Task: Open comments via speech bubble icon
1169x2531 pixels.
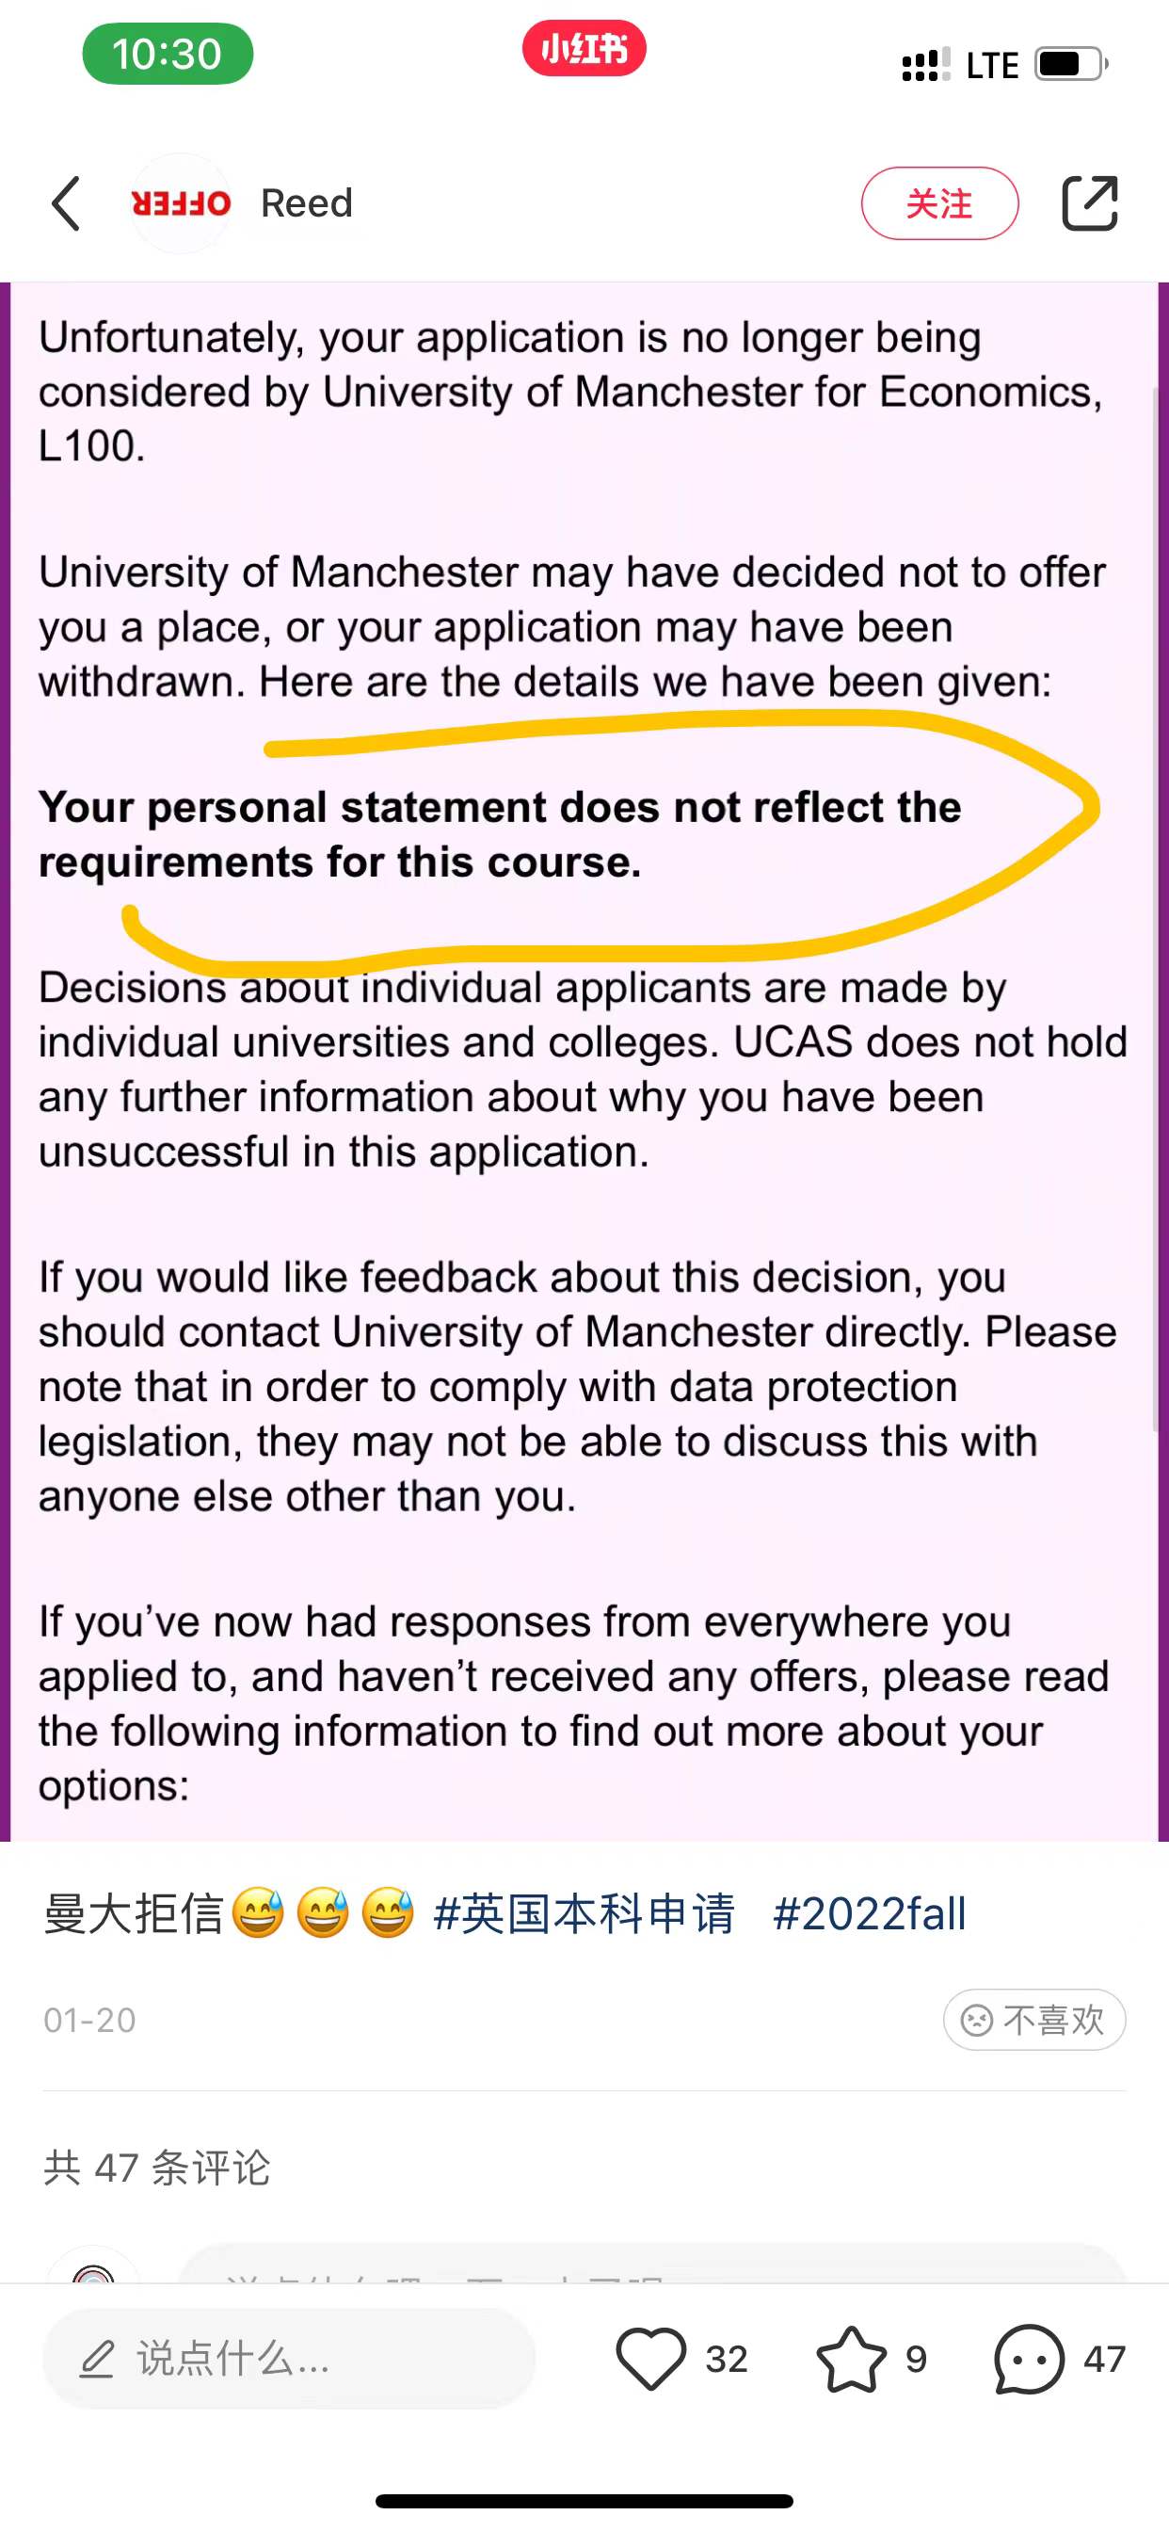Action: (x=1029, y=2358)
